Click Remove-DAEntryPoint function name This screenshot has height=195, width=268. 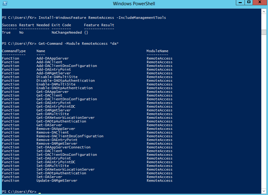click(x=57, y=140)
